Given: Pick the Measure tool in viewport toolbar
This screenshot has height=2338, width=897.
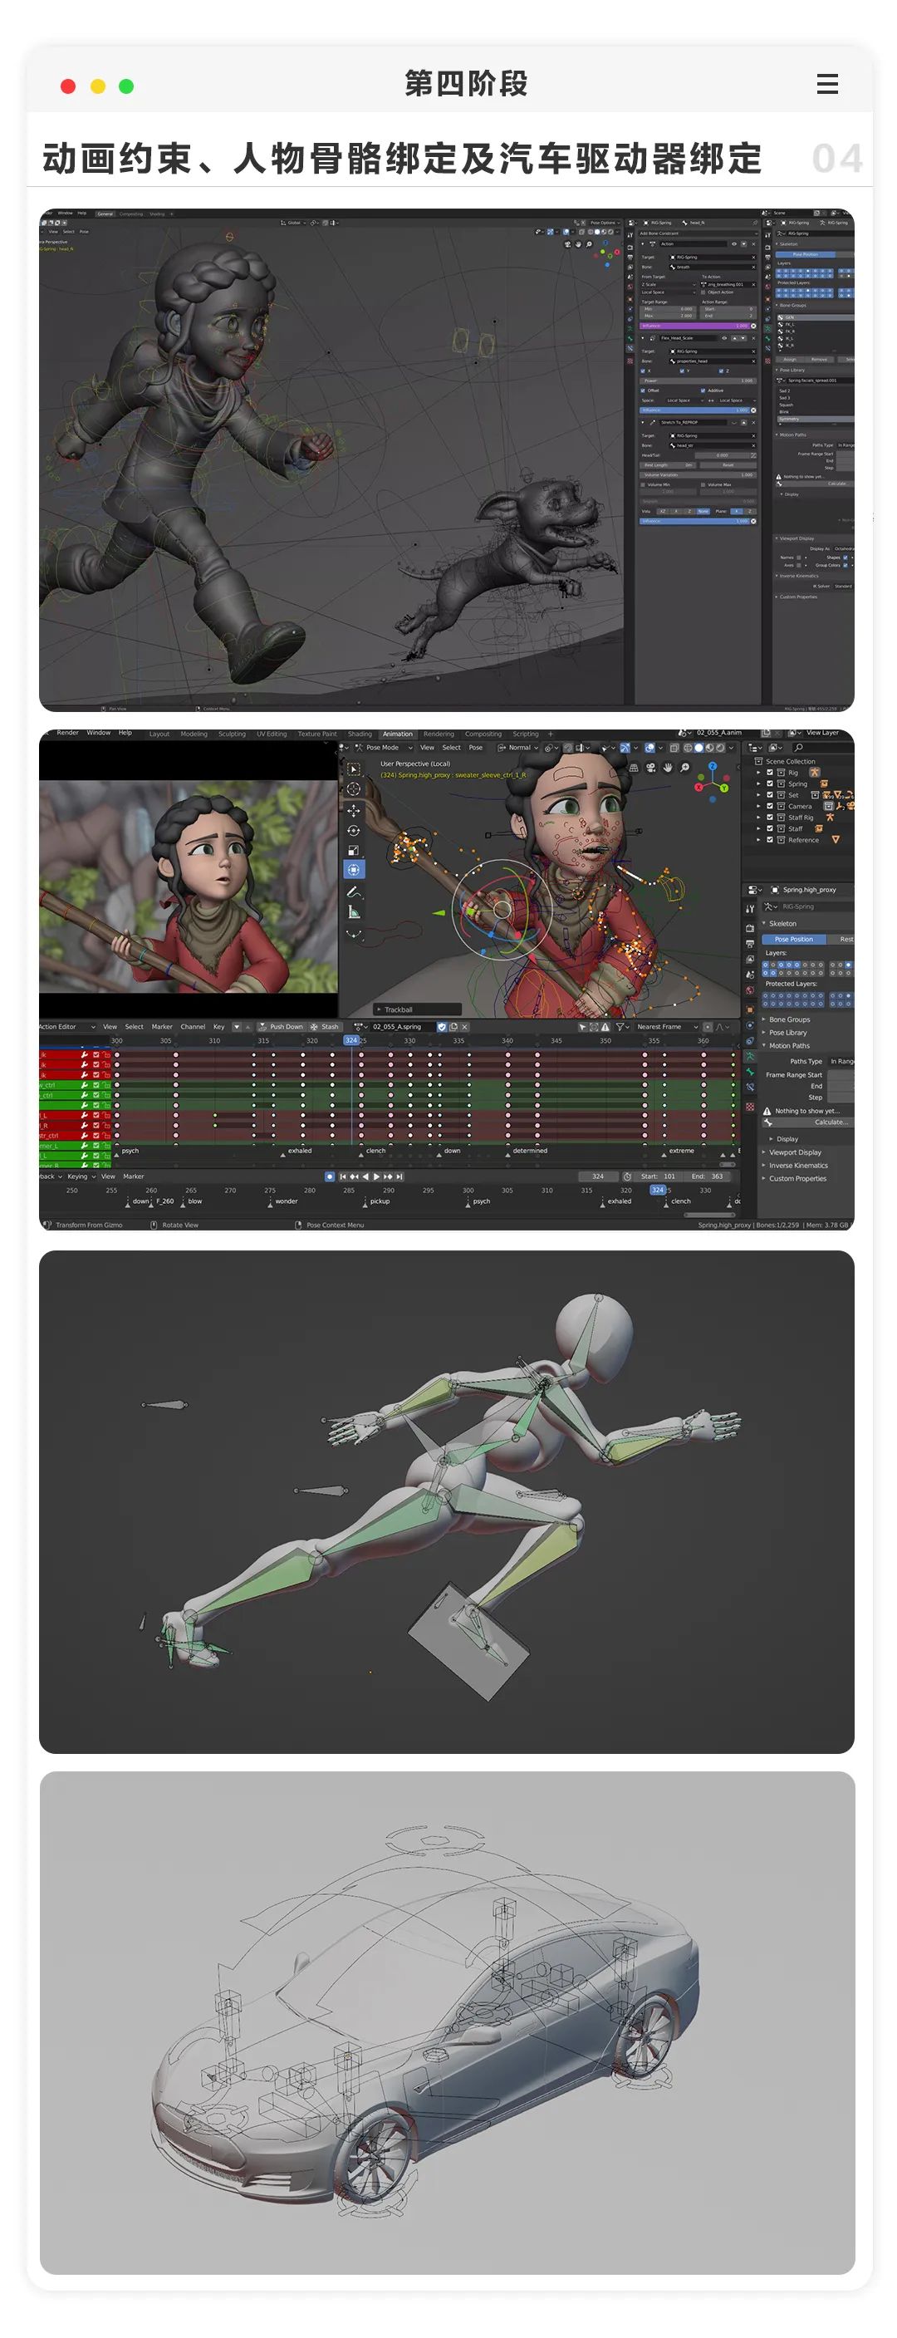Looking at the screenshot, I should [354, 912].
